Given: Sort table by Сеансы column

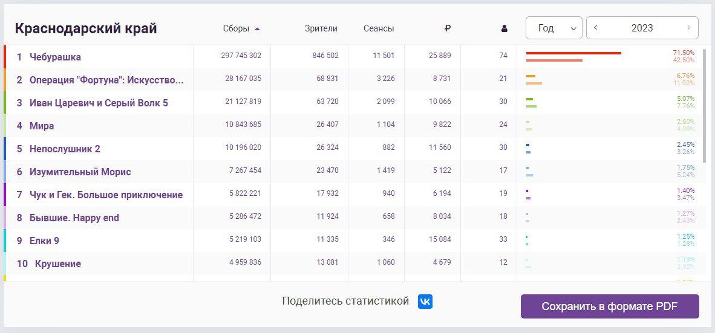Looking at the screenshot, I should [x=379, y=28].
